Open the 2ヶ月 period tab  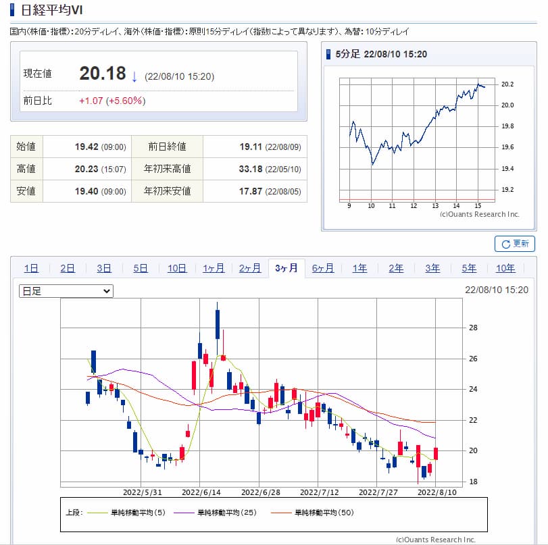pos(250,268)
